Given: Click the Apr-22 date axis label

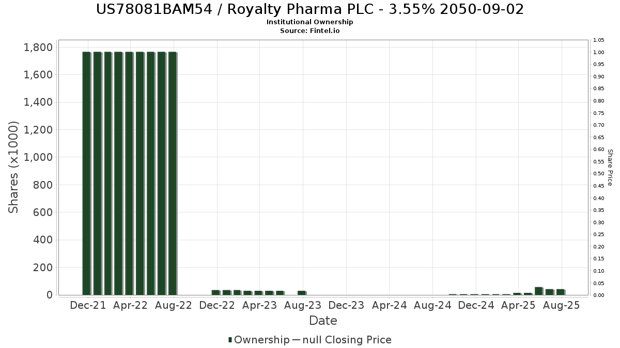Looking at the screenshot, I should (131, 305).
